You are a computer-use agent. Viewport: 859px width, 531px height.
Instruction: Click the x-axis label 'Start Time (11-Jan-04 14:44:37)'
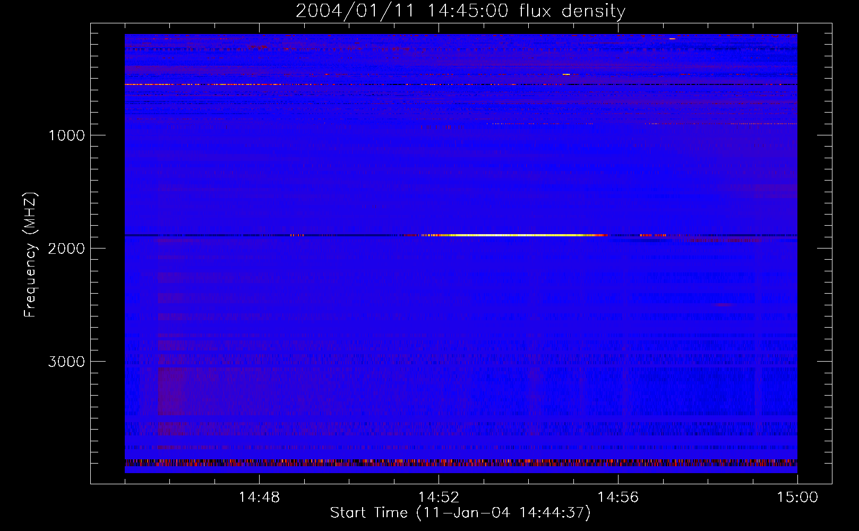click(460, 512)
